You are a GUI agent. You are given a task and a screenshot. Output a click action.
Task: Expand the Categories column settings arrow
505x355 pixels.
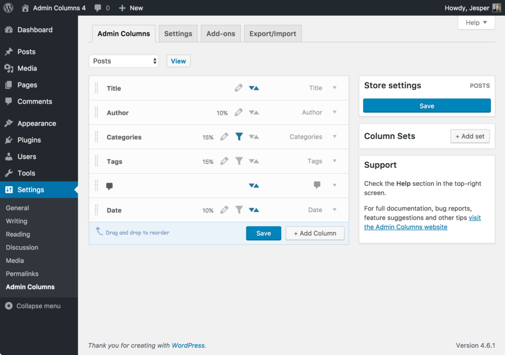point(335,137)
